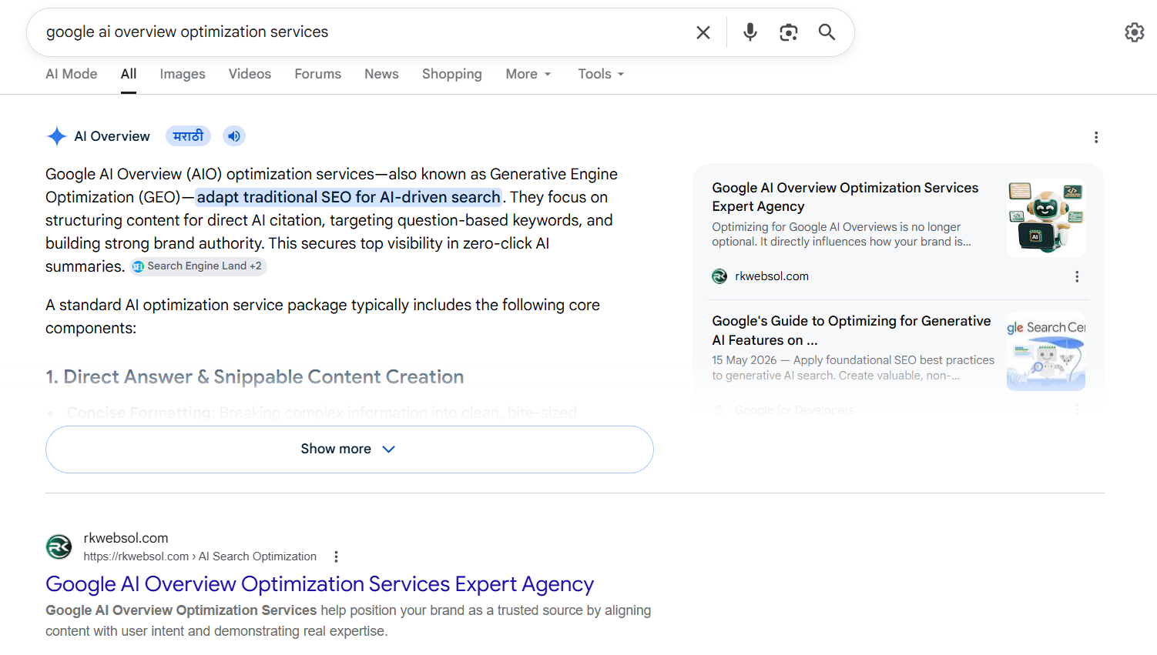This screenshot has width=1157, height=655.
Task: Open quick settings gear icon
Action: (1134, 32)
